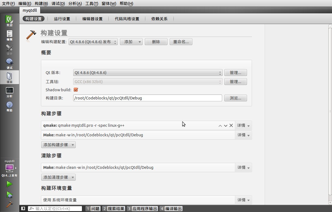Select the Projects mode icon
The image size is (332, 212).
point(10,78)
